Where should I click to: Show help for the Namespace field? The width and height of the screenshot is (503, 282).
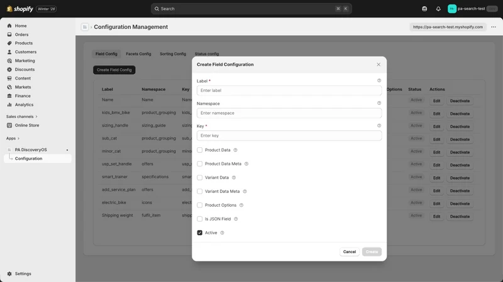379,103
